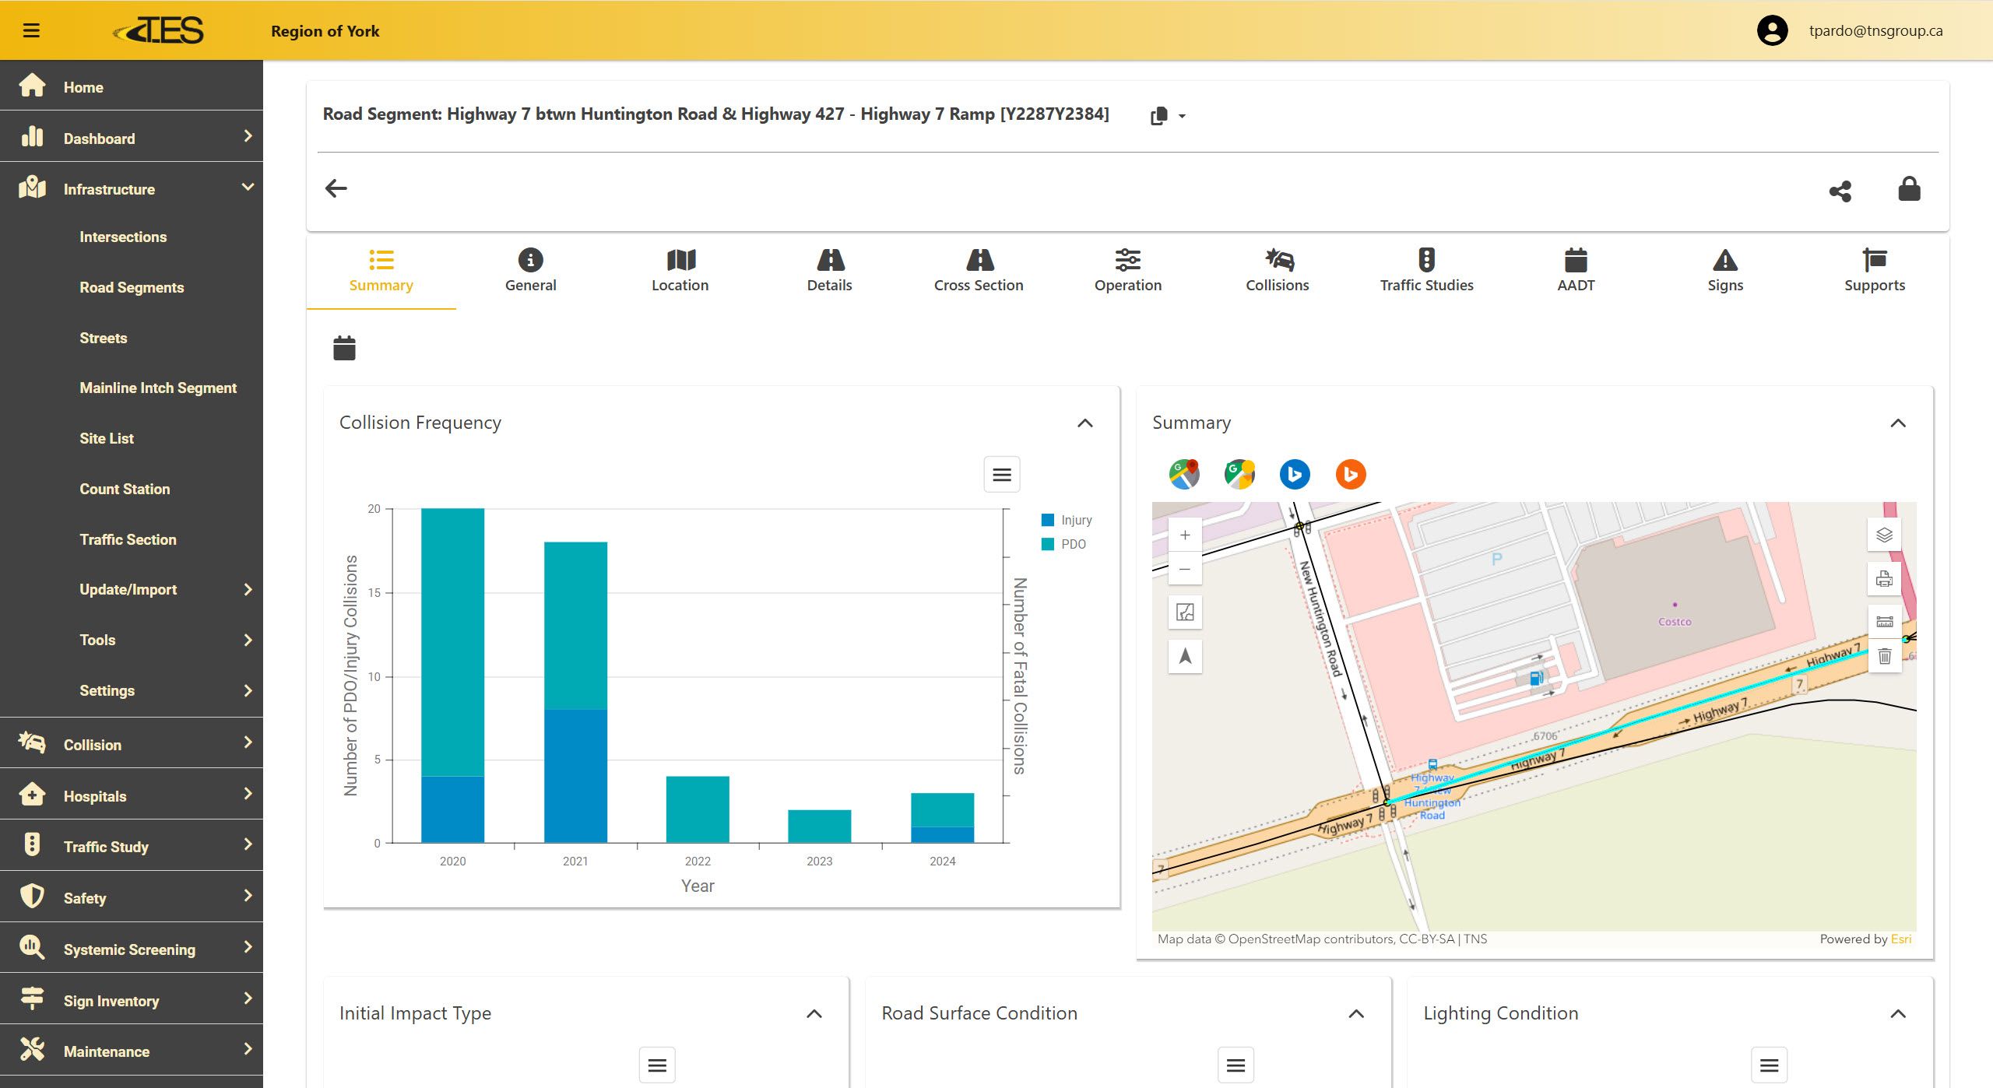Click the 2021 Injury bar segment
The width and height of the screenshot is (1993, 1088).
[x=575, y=775]
